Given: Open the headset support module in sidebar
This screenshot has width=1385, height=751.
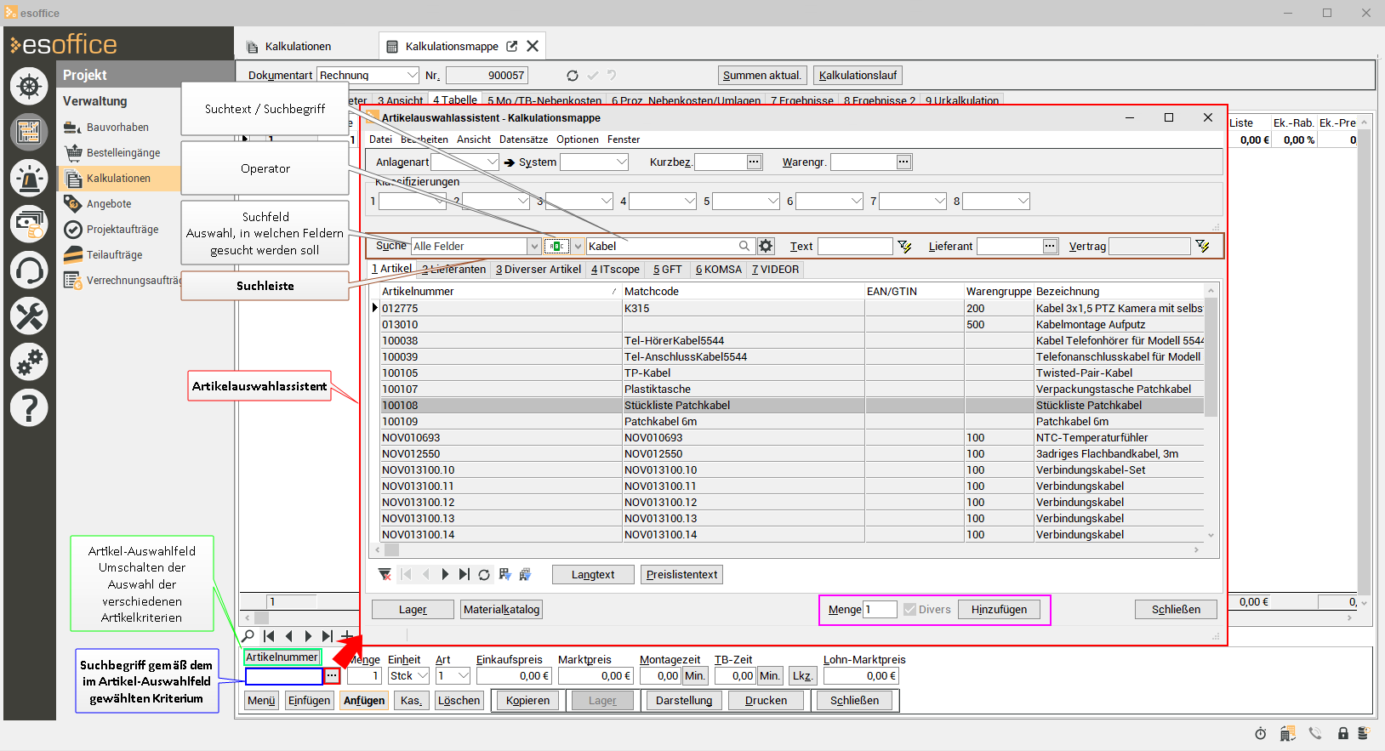Looking at the screenshot, I should pyautogui.click(x=29, y=271).
